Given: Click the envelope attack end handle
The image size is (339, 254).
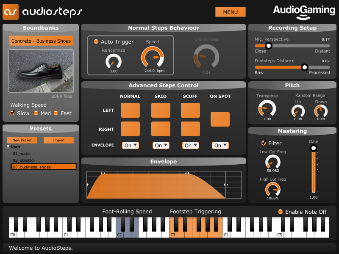Looking at the screenshot, I should (103, 173).
